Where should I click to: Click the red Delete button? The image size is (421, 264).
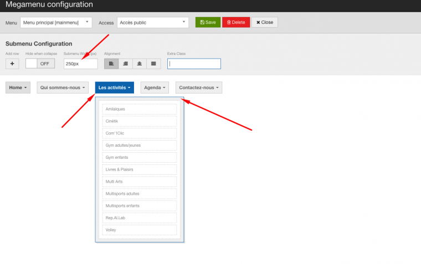[x=236, y=22]
